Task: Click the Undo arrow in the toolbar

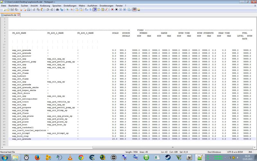Action: 48,10
